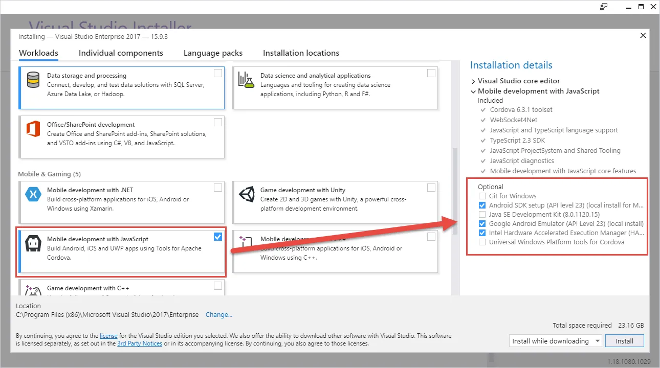660x368 pixels.
Task: Uncheck Mobile development with JavaScript workload
Action: [x=218, y=237]
